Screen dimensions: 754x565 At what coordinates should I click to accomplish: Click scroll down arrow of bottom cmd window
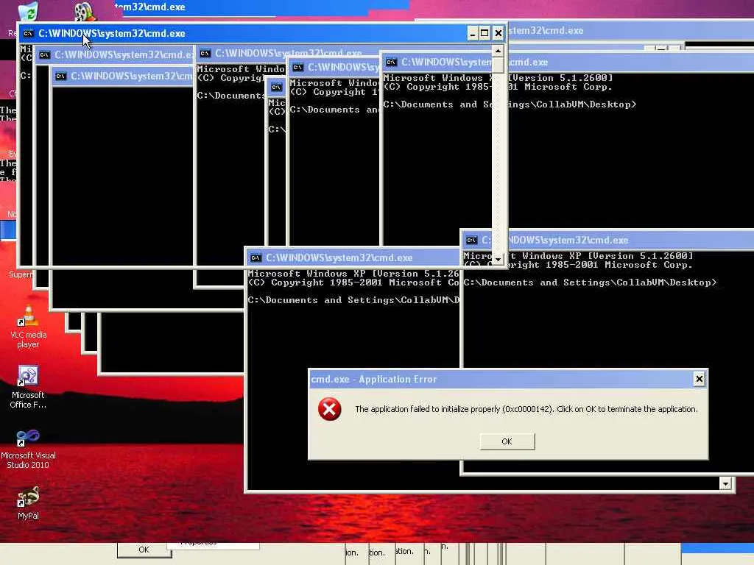(x=725, y=483)
